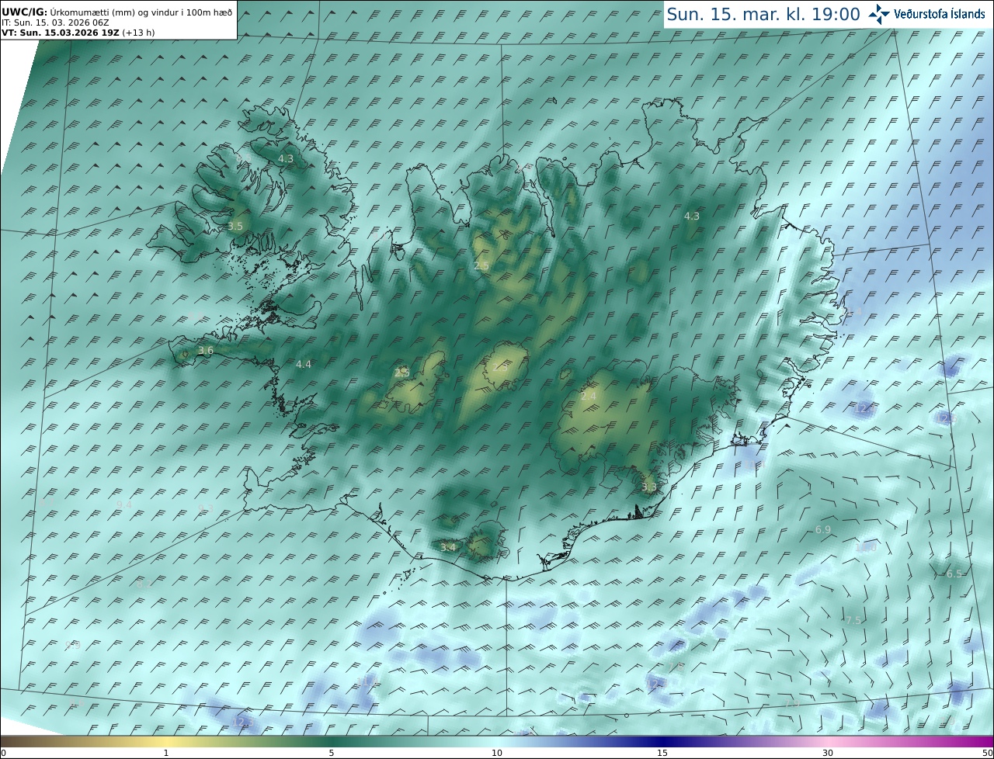The height and width of the screenshot is (759, 994).
Task: Click the 3.6 value on Snæfellsnes peninsula
Action: 206,351
